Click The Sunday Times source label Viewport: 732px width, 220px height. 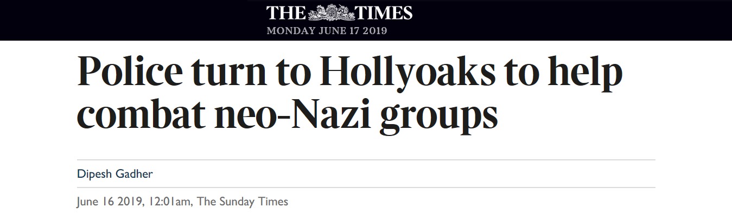pos(243,202)
